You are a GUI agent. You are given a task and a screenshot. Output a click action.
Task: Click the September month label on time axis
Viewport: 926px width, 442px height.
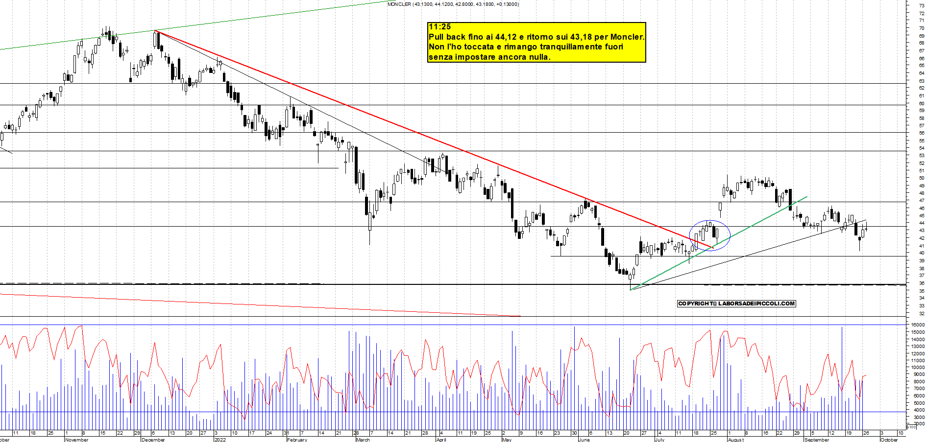pyautogui.click(x=817, y=440)
